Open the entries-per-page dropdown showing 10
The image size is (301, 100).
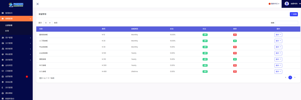coord(48,23)
